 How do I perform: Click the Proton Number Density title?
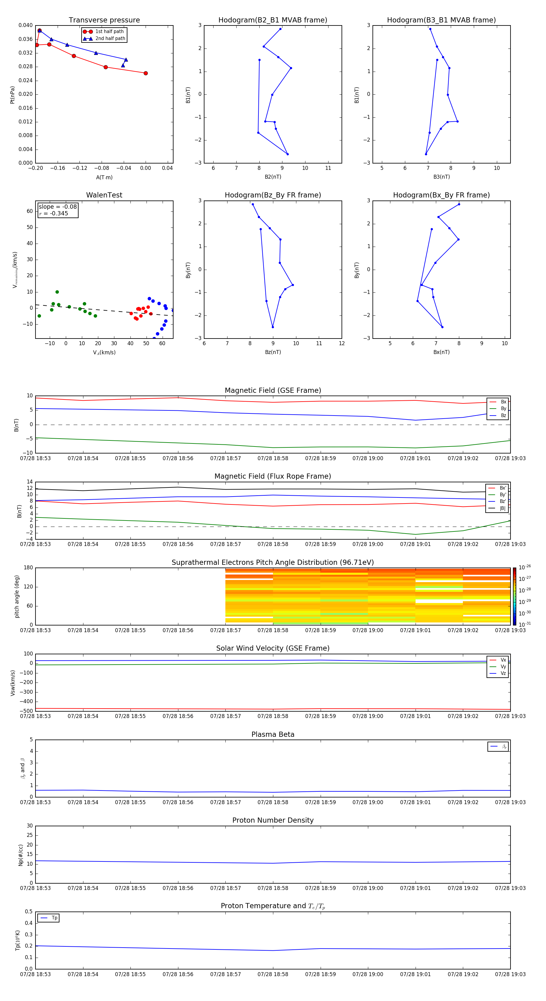273,820
